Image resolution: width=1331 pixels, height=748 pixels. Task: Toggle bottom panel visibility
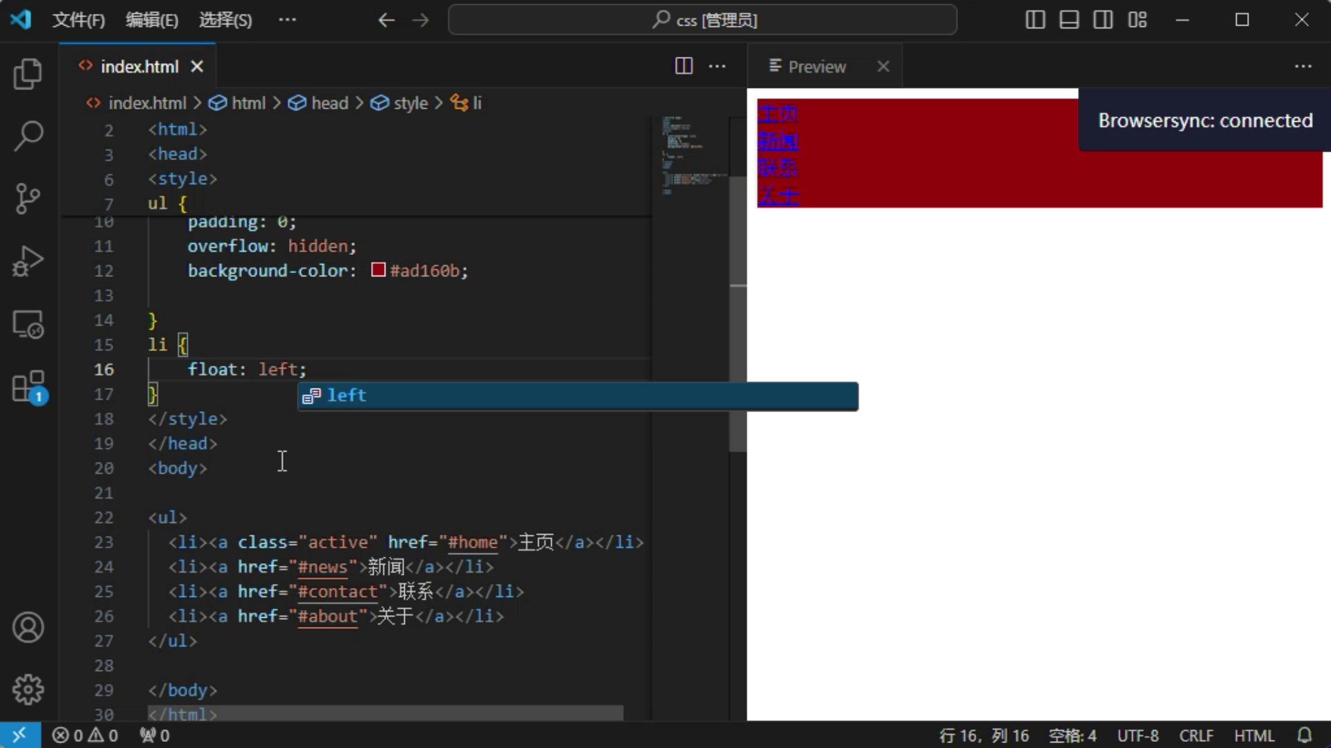1069,20
